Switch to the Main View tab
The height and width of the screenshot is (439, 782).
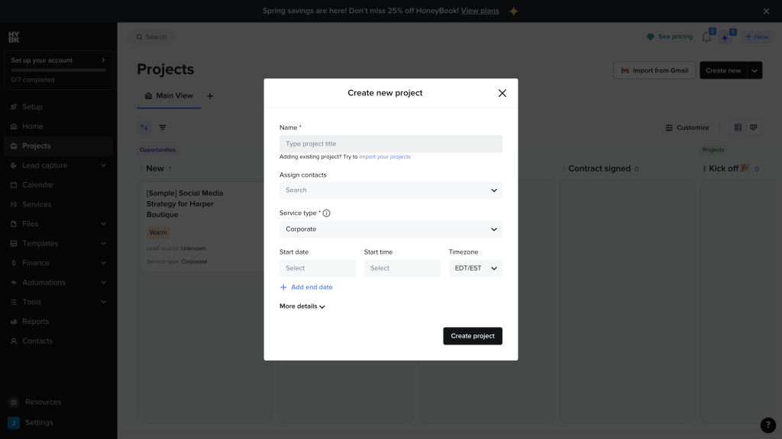coord(169,95)
